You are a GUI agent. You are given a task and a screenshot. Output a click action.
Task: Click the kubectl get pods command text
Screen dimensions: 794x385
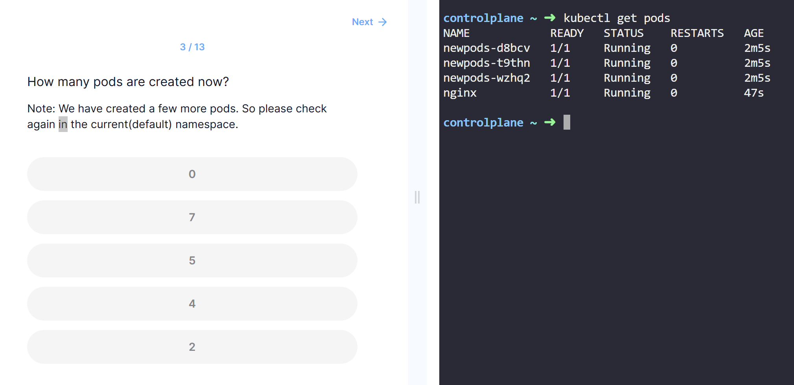pos(617,18)
